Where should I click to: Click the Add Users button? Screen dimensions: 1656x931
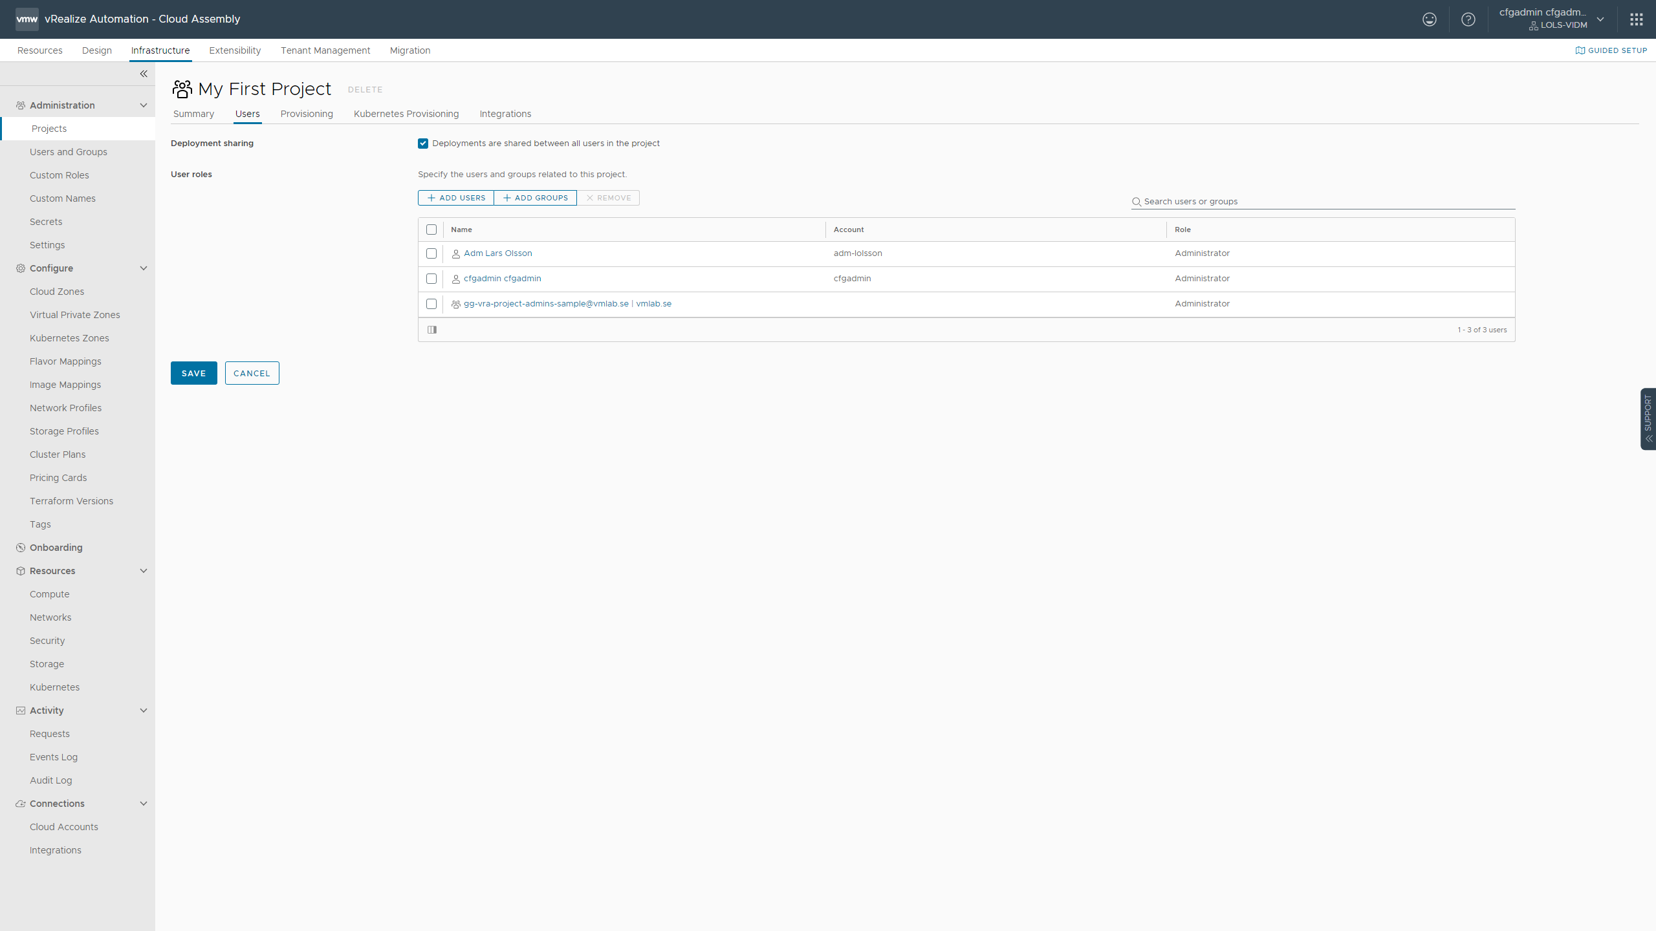pos(456,198)
